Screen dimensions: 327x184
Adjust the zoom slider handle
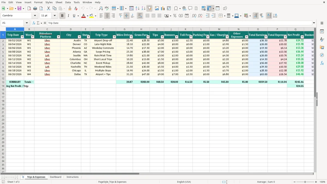pyautogui.click(x=305, y=182)
